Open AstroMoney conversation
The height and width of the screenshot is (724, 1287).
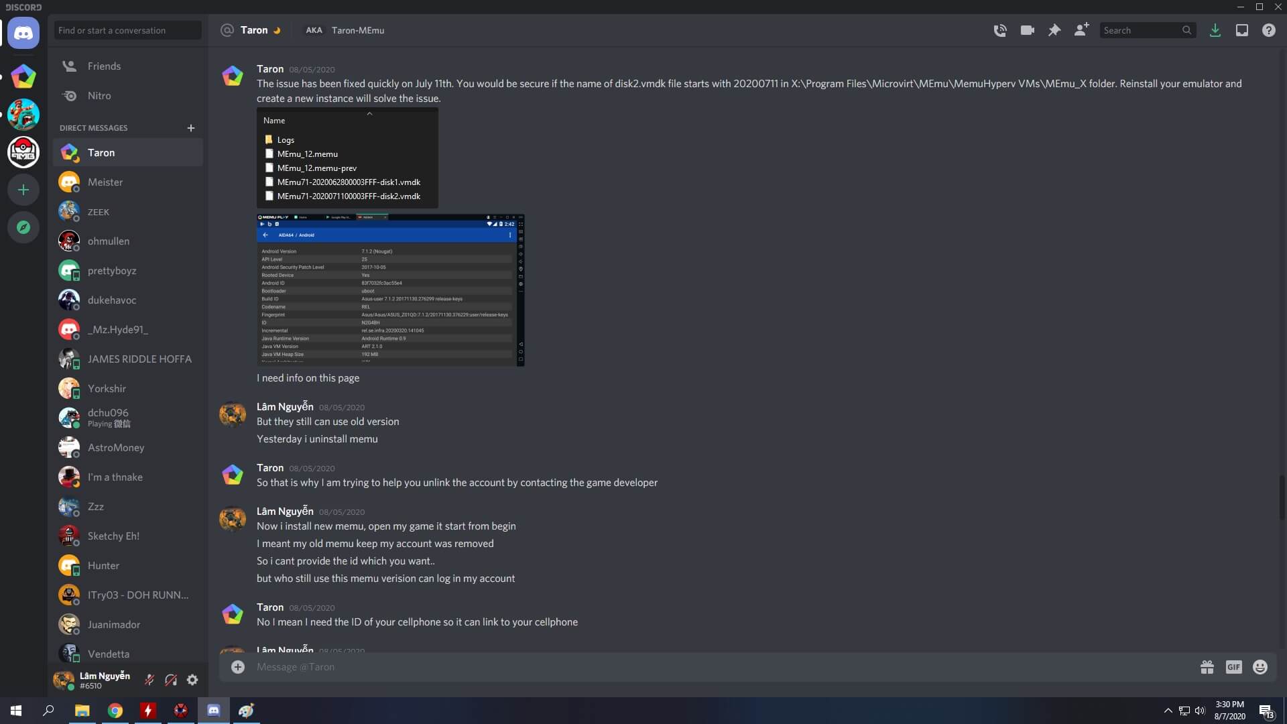pos(128,448)
